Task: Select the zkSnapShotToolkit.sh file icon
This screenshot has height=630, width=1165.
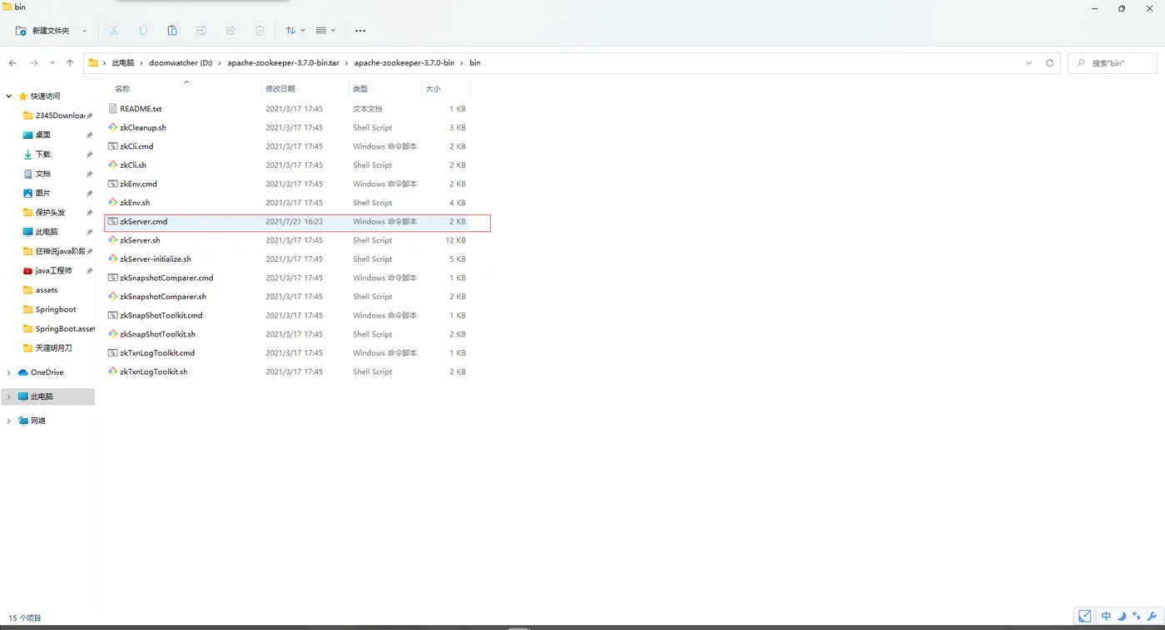Action: tap(113, 334)
